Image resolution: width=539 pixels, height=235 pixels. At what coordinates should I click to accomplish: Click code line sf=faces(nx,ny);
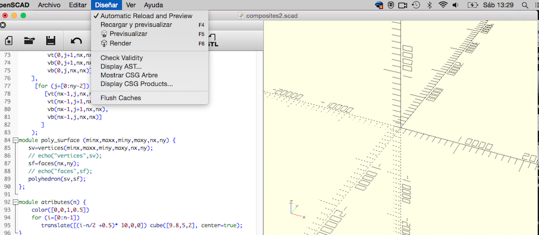pos(54,163)
